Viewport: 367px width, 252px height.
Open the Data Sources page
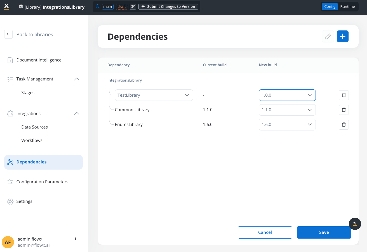click(34, 127)
